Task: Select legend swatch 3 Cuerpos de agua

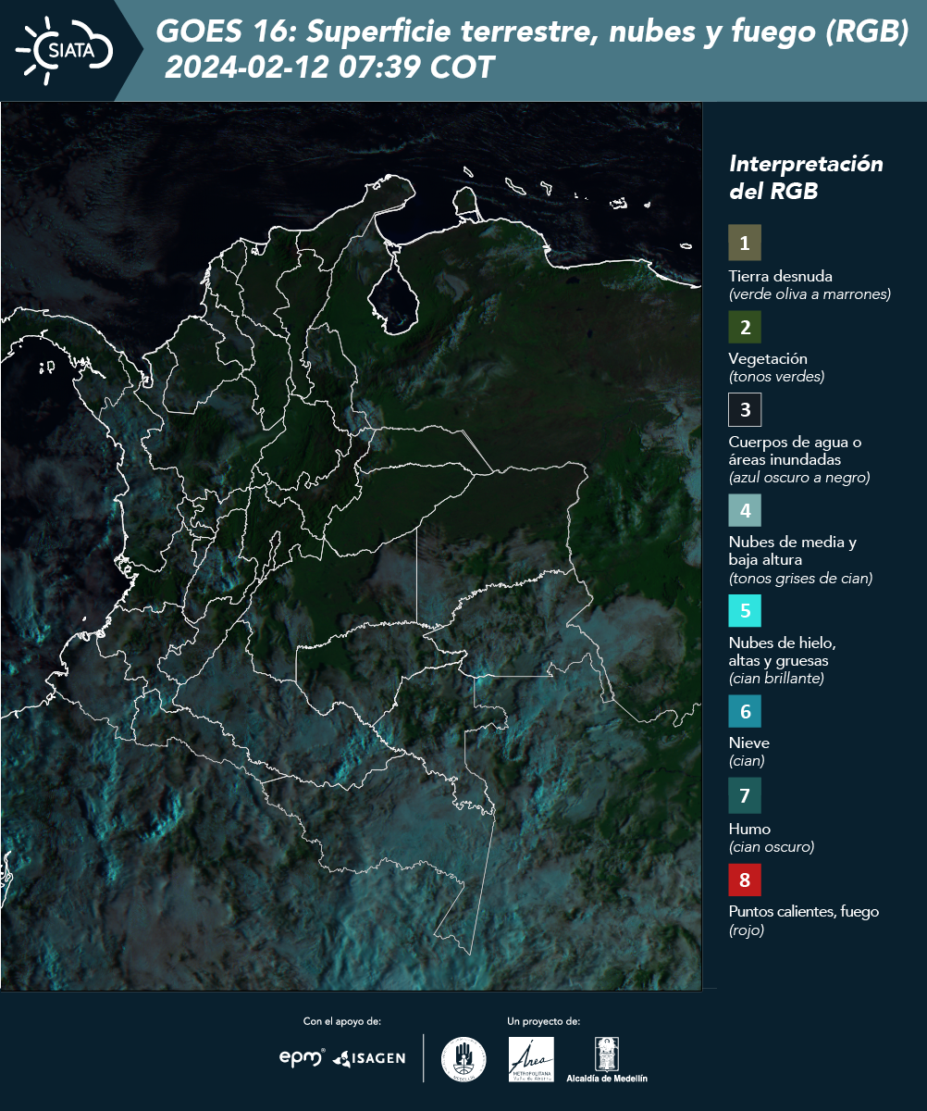Action: tap(745, 408)
